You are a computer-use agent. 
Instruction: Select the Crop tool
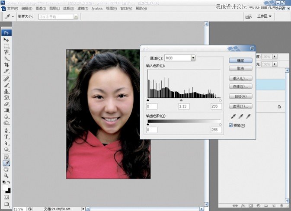[6, 65]
